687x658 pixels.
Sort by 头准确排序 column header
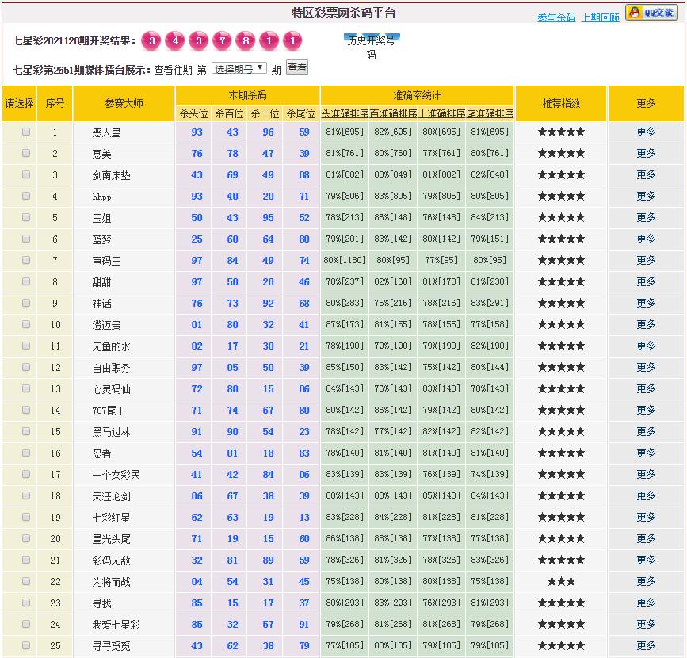[345, 113]
